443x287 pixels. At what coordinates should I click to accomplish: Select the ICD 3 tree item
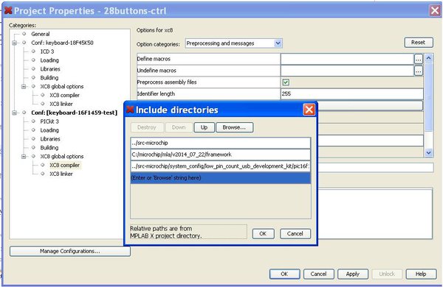click(47, 52)
